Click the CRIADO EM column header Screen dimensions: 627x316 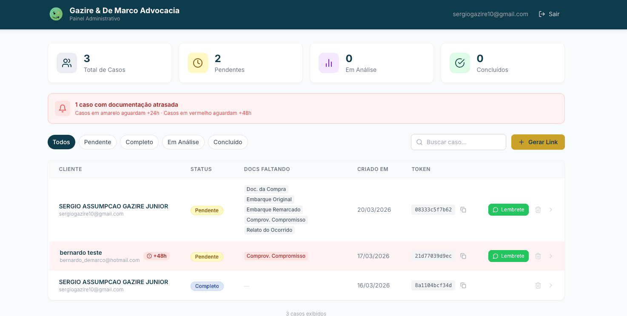coord(373,169)
